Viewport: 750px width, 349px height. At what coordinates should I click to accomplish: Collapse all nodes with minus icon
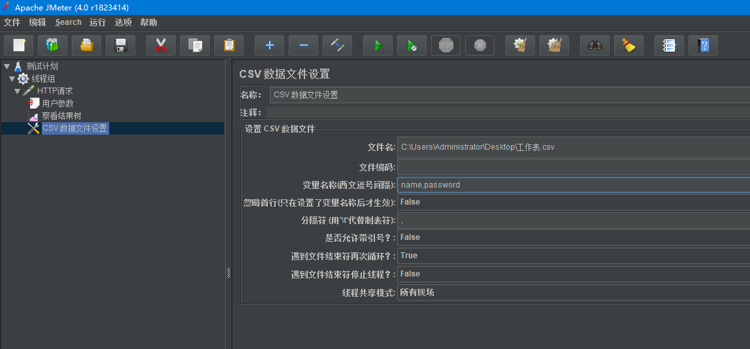303,46
